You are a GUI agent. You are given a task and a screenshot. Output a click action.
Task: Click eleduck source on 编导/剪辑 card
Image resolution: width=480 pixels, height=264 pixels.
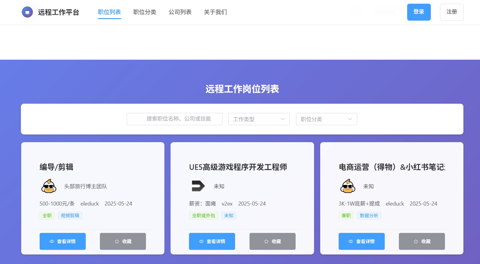pyautogui.click(x=90, y=204)
